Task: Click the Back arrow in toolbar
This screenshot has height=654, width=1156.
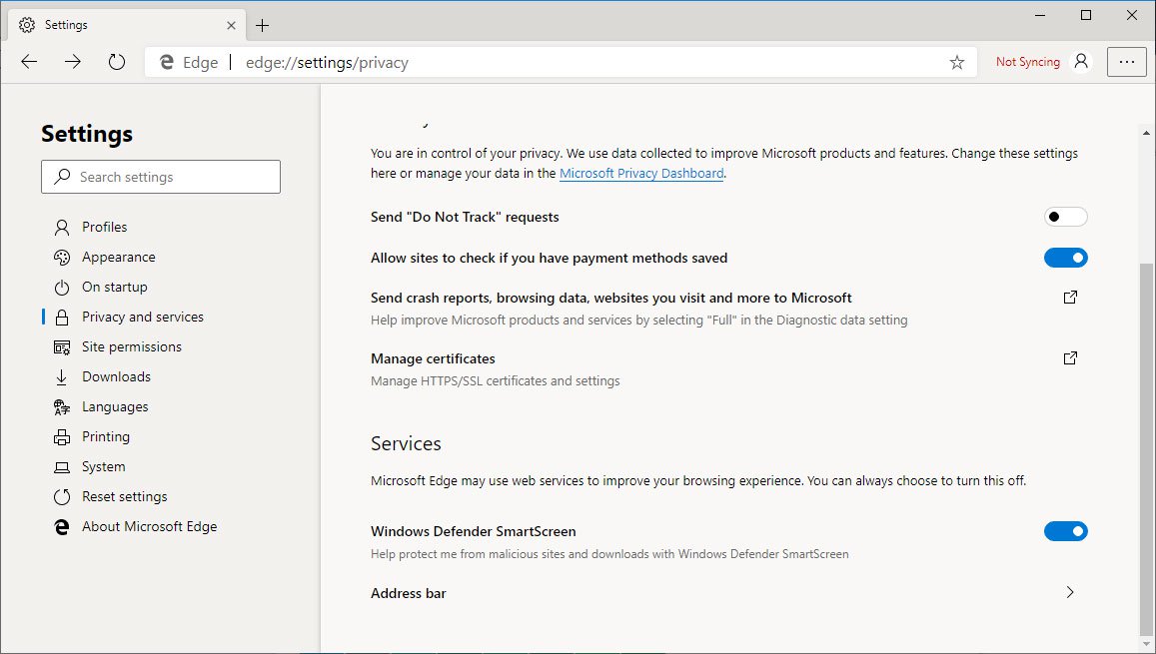Action: coord(29,62)
